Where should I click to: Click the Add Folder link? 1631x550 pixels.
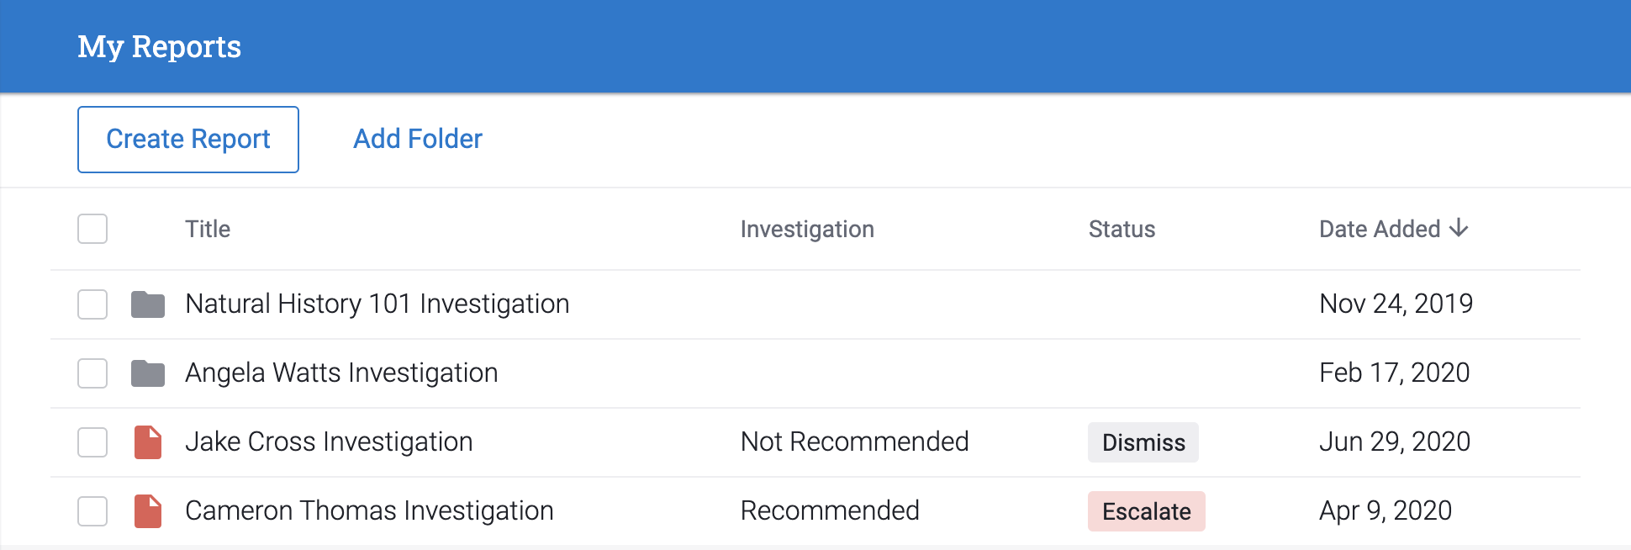418,139
